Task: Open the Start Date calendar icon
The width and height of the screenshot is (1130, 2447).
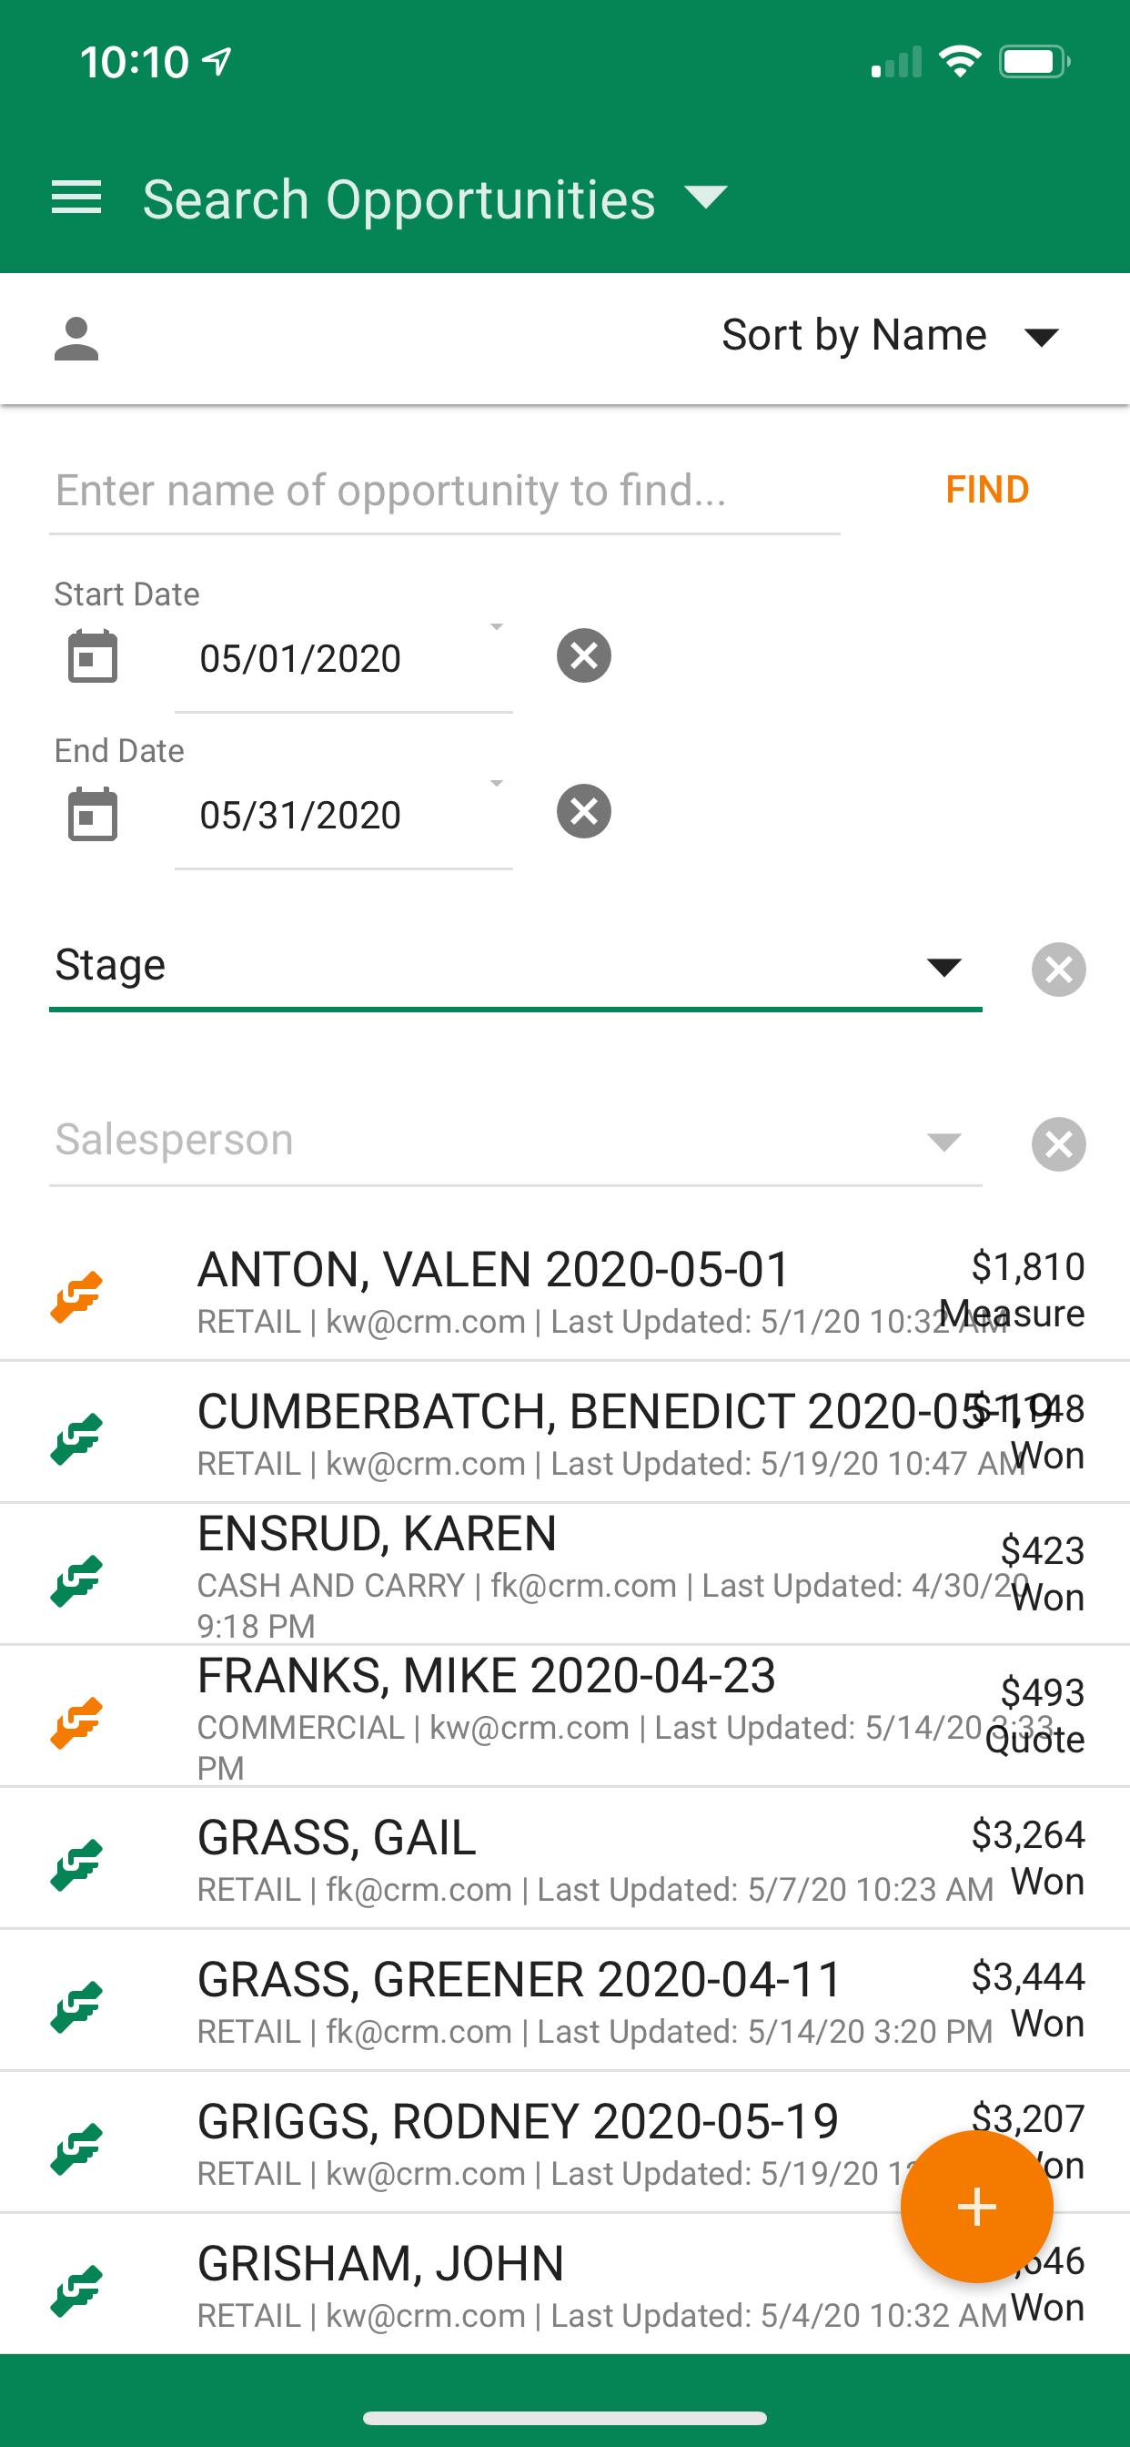Action: coord(93,656)
